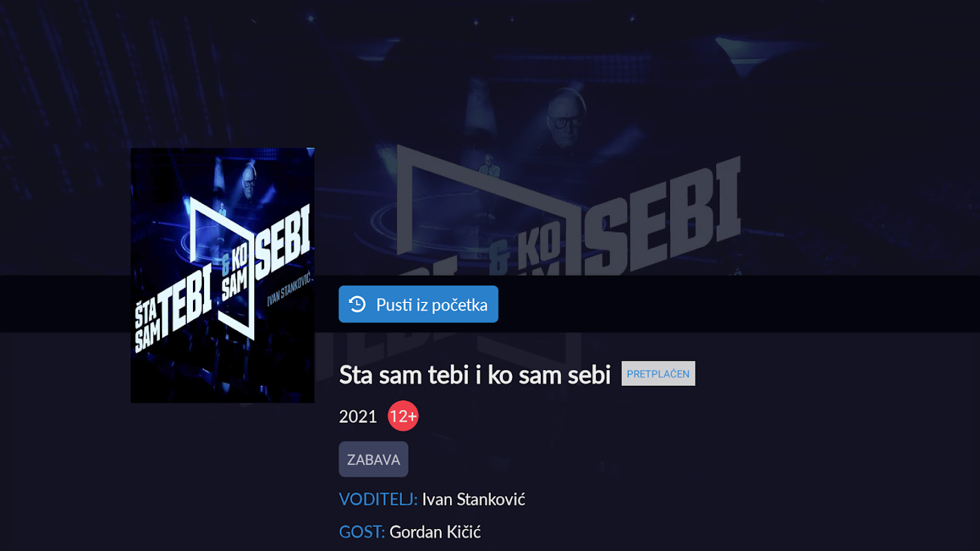Select the Pusti iz početka button label
Image resolution: width=980 pixels, height=551 pixels.
point(432,304)
